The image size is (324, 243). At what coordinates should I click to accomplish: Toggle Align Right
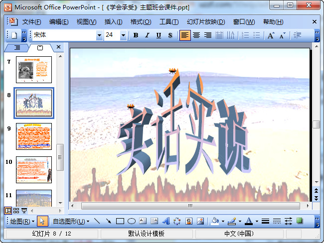pos(208,35)
